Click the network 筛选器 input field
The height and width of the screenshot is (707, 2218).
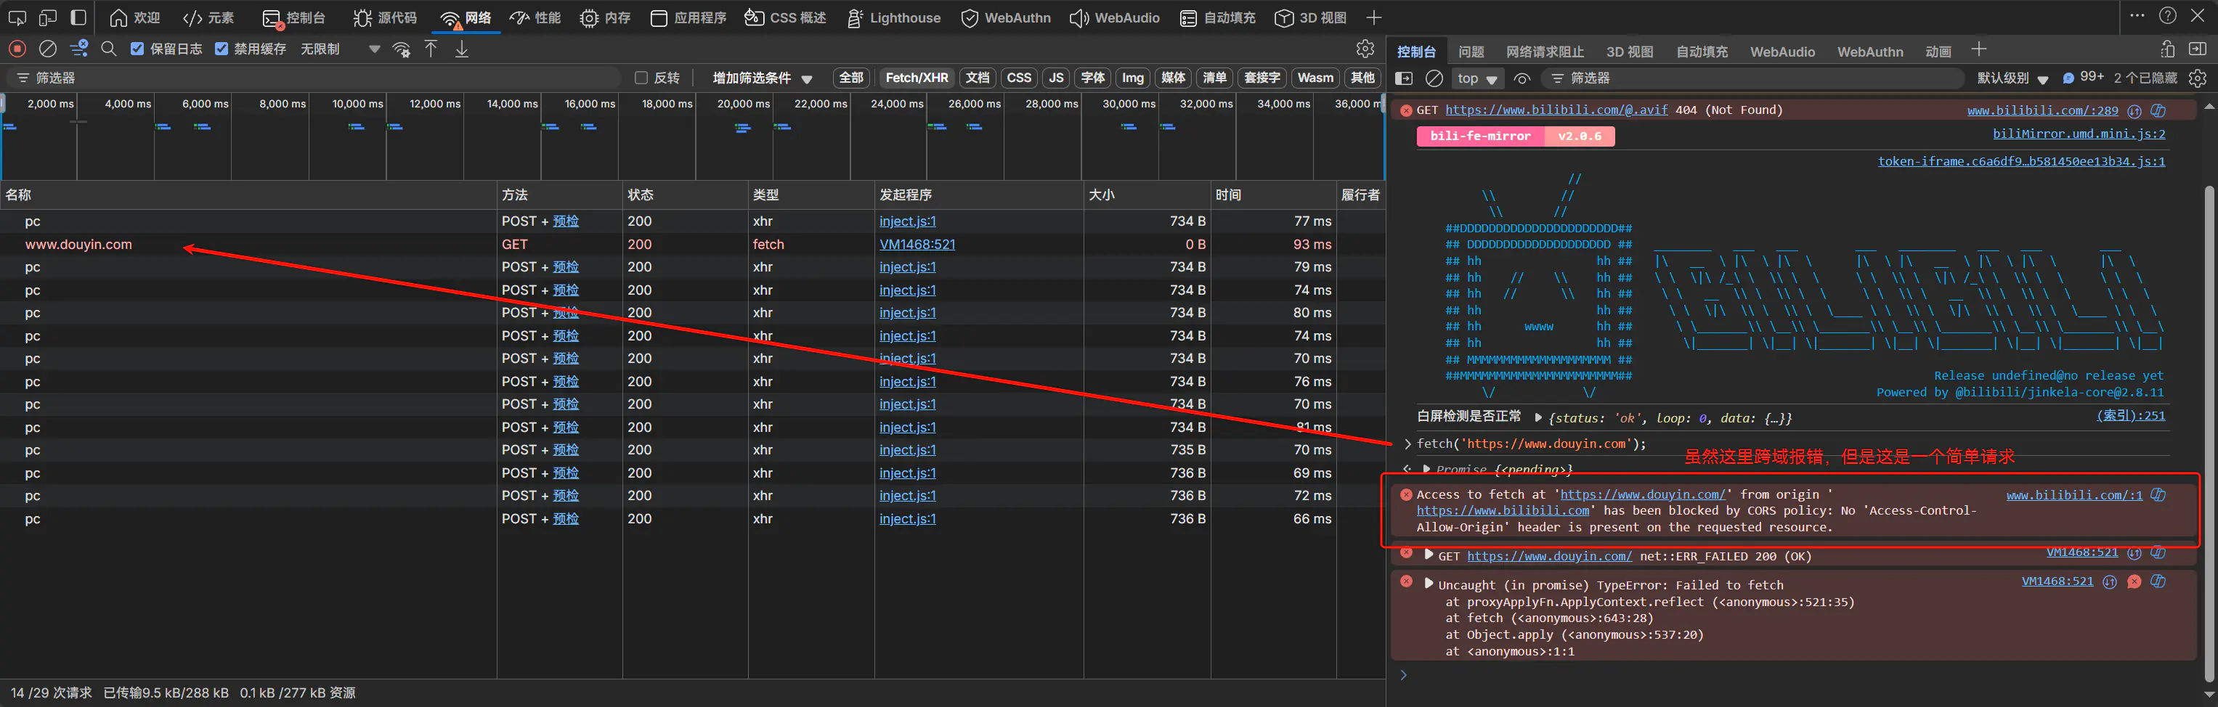319,78
